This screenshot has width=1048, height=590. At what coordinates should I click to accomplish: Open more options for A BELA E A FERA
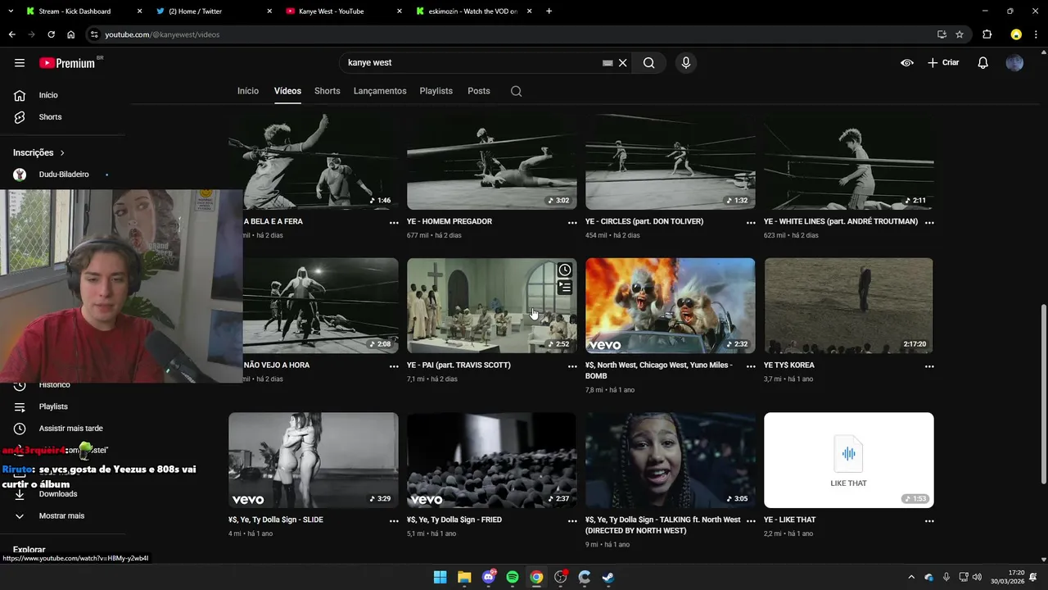point(393,223)
